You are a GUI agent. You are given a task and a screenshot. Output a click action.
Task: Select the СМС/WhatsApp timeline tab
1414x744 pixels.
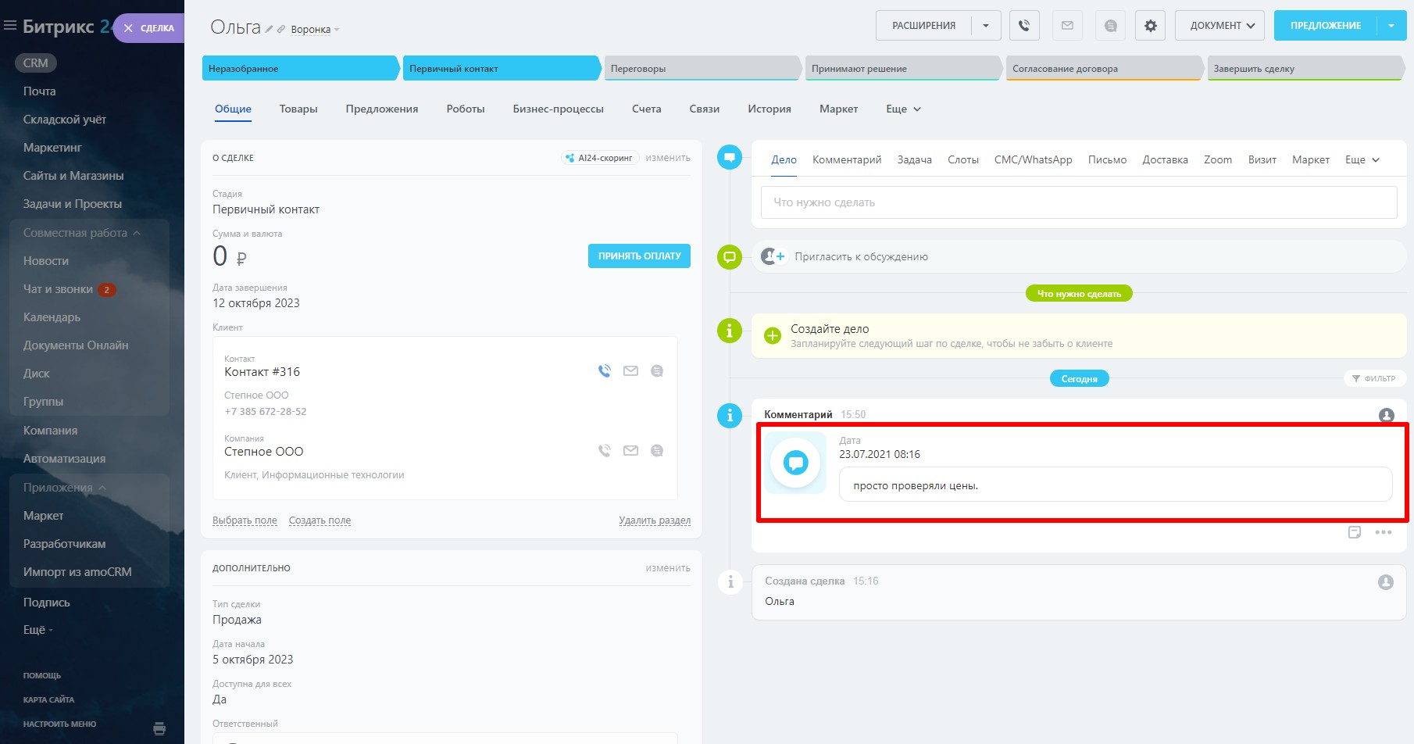pyautogui.click(x=1033, y=160)
